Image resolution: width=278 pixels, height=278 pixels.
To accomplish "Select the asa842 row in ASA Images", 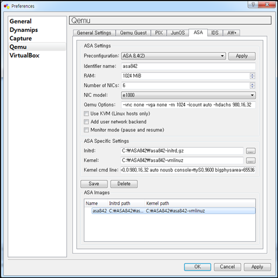I will coord(173,211).
